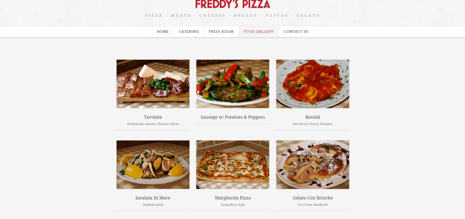Go to the Catering page

189,32
